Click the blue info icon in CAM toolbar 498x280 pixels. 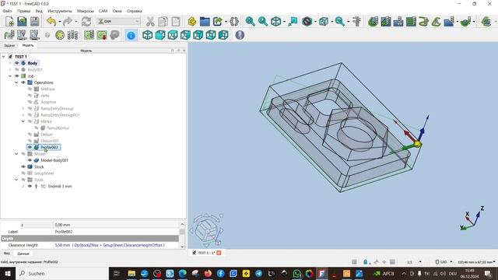click(131, 35)
